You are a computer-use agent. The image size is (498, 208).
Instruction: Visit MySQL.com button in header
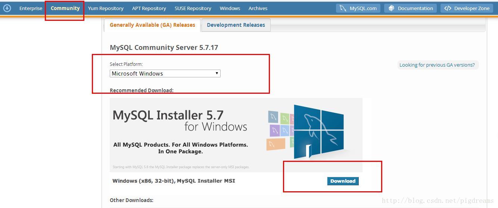point(358,8)
